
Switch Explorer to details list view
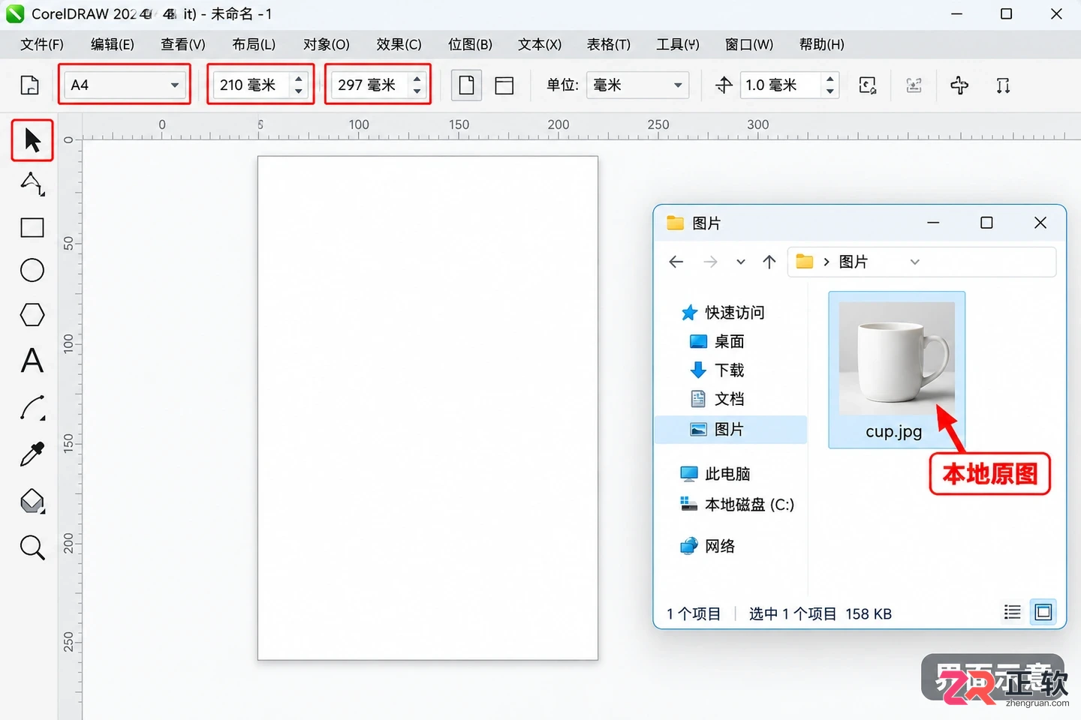[1012, 612]
